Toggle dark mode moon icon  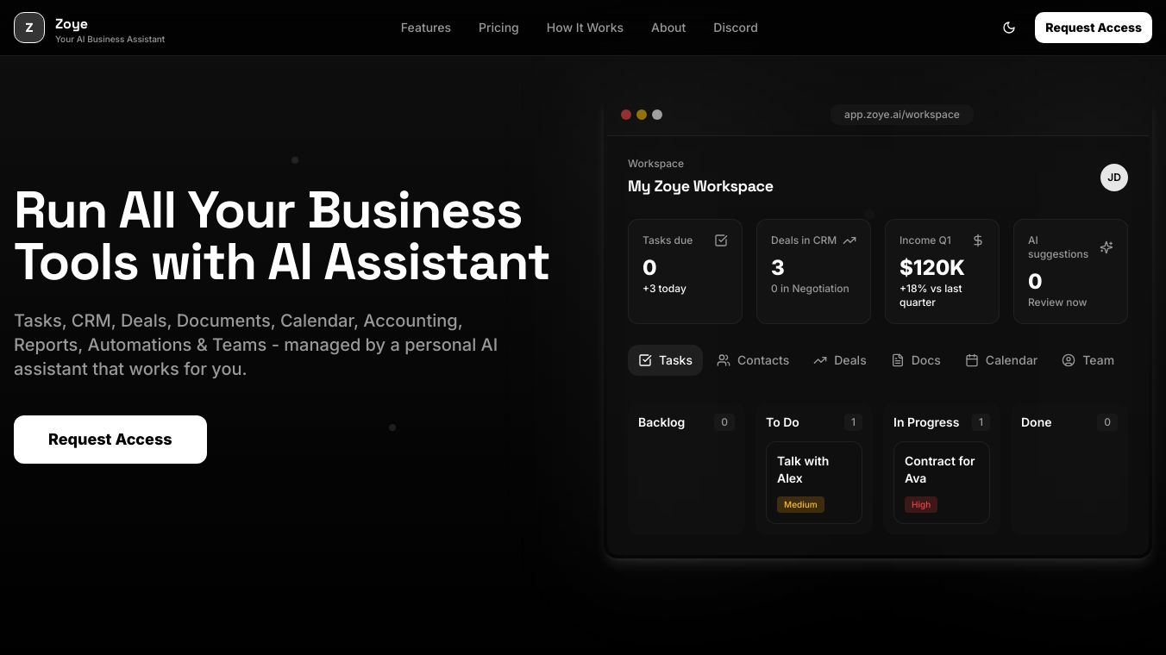tap(1009, 28)
